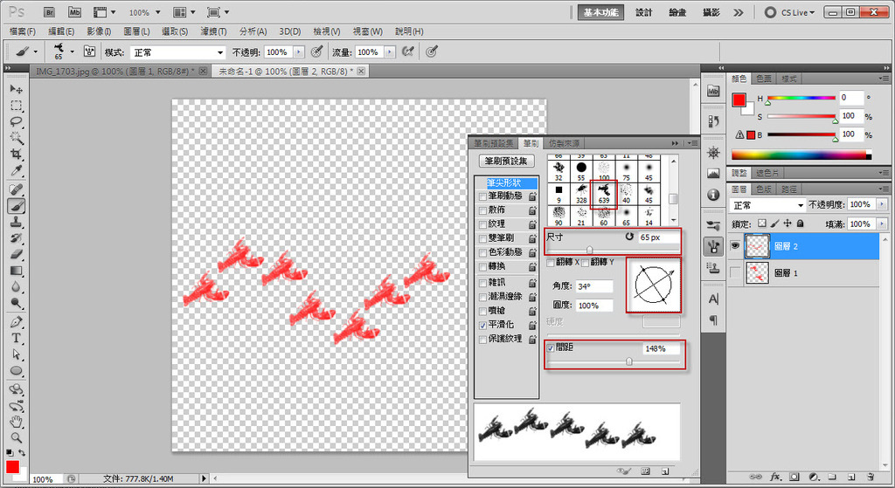Screen dimensions: 895x488
Task: Click lock transparent pixels icon in Layers
Action: point(762,223)
